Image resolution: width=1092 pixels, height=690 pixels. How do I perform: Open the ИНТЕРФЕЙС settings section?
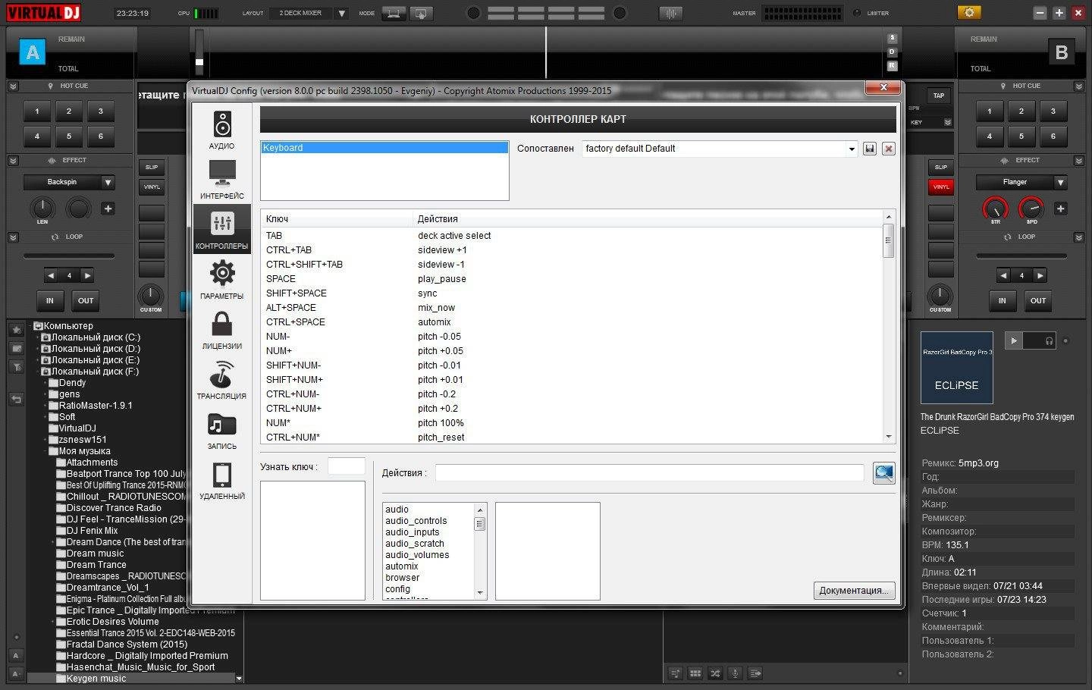pos(222,179)
